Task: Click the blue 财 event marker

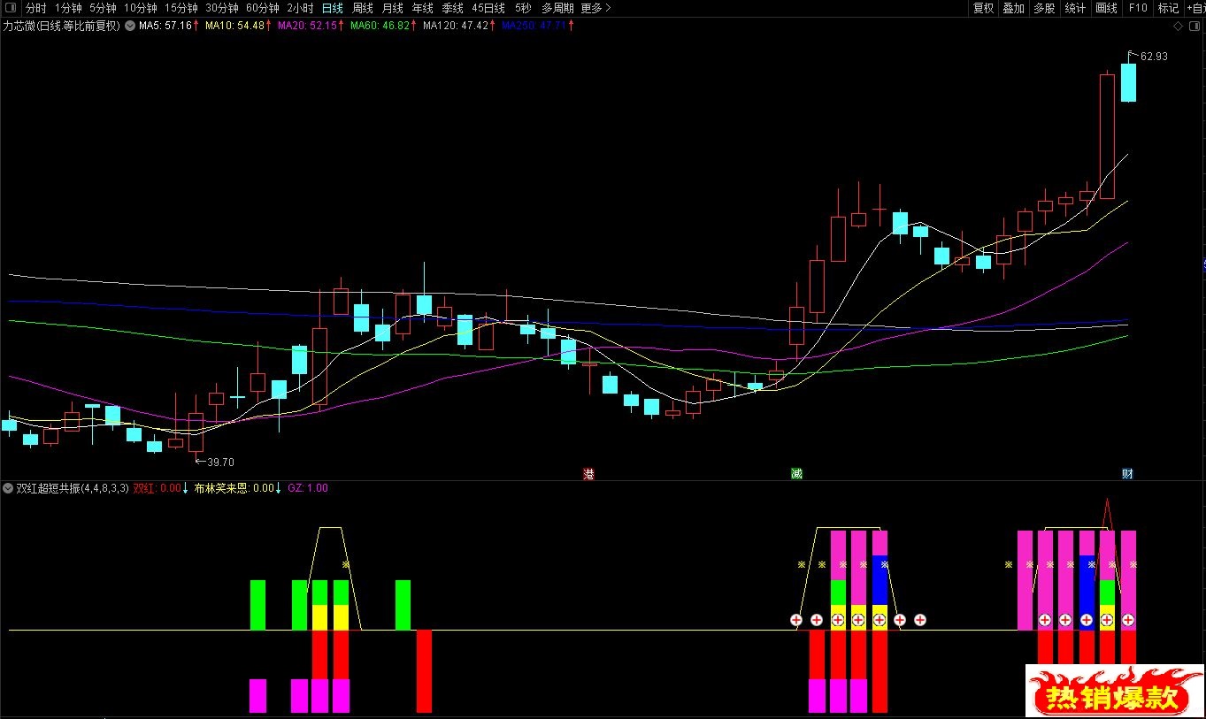Action: [x=1128, y=474]
